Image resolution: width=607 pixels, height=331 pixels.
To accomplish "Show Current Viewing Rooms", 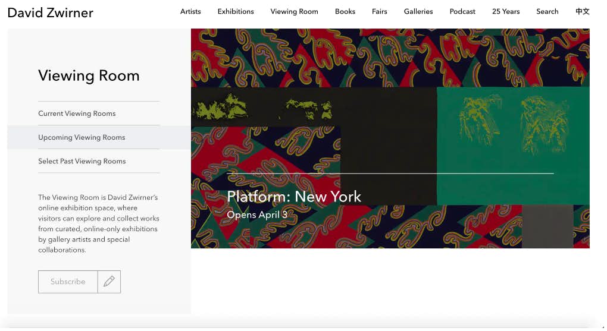I will click(x=77, y=114).
